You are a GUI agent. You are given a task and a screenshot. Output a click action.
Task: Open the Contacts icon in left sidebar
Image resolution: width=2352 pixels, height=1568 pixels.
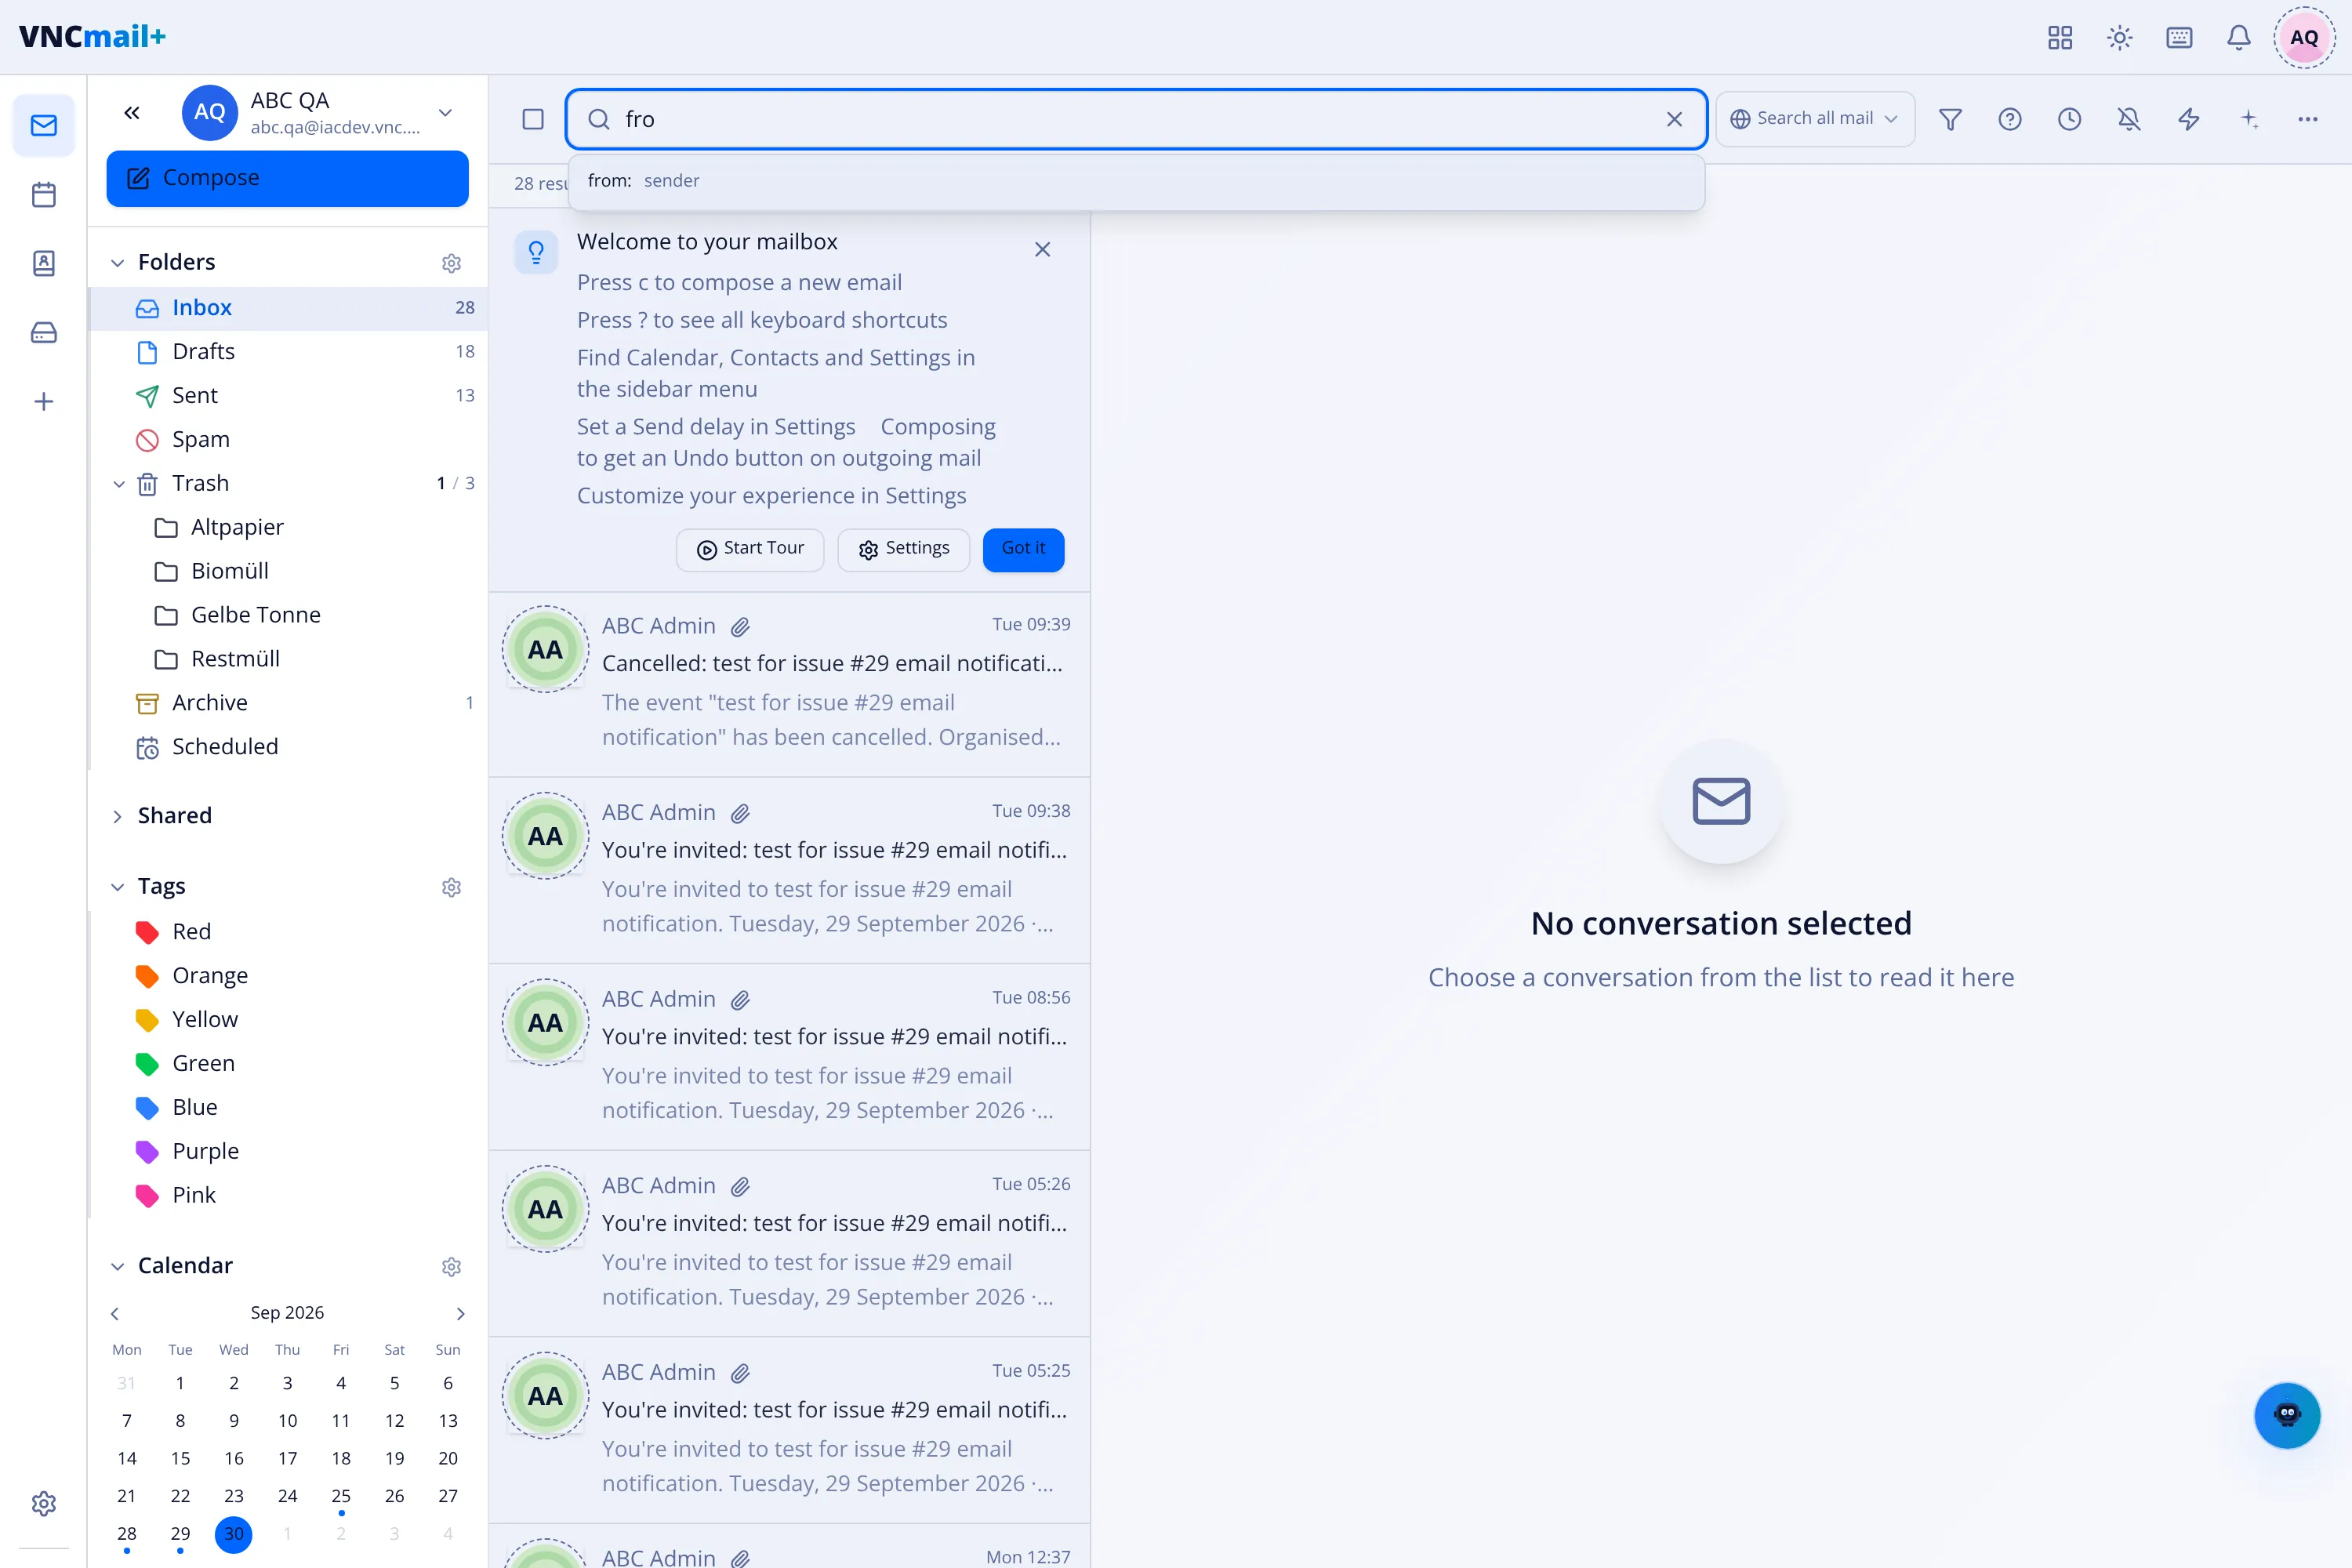(44, 263)
